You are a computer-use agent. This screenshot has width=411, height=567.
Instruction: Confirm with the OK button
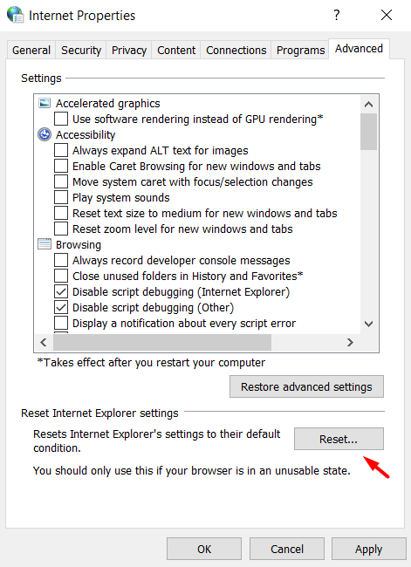[x=204, y=549]
